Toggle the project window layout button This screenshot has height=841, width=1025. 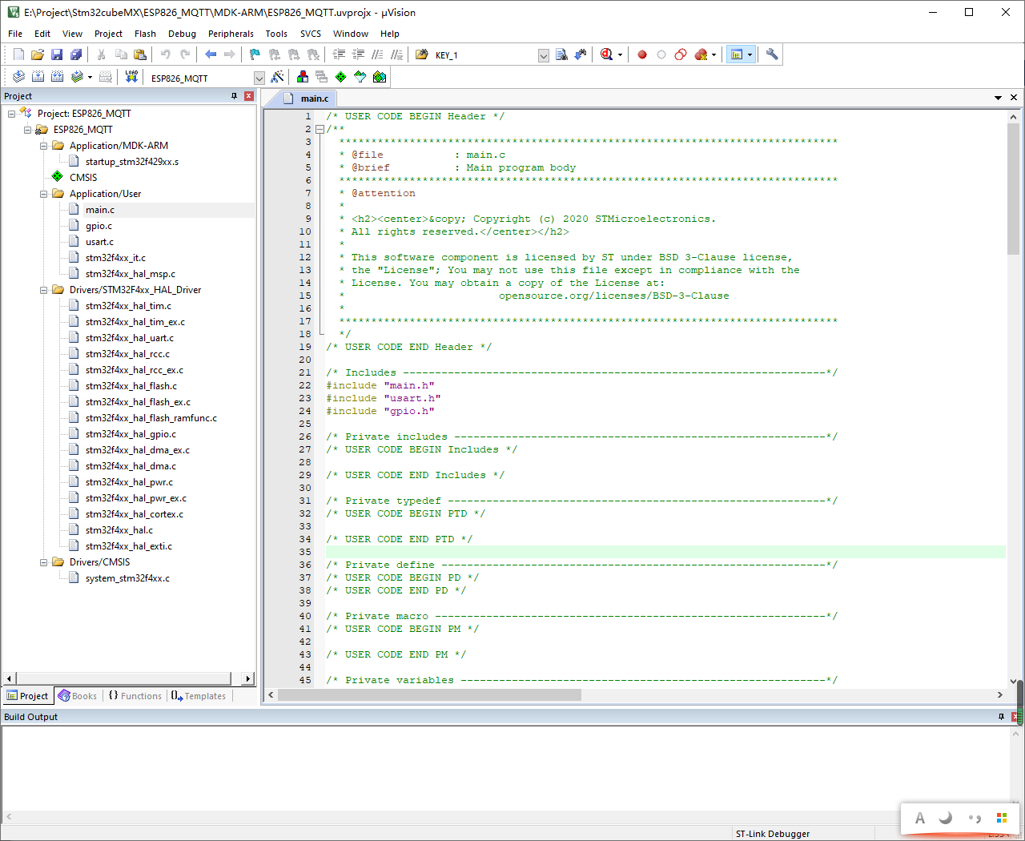point(737,54)
